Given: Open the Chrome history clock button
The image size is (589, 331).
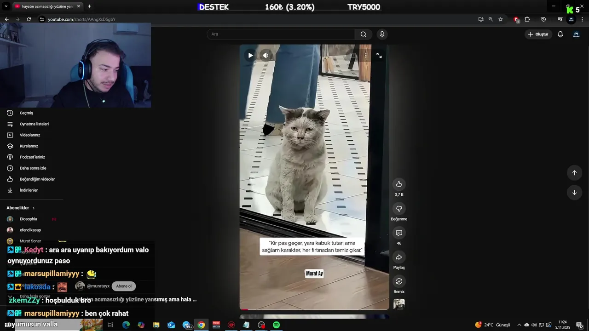Looking at the screenshot, I should [x=543, y=19].
